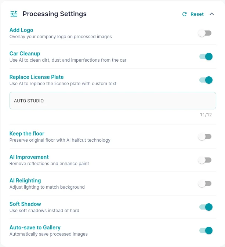Click the Add Logo heading
Viewport: 225px width, 247px height.
(21, 30)
